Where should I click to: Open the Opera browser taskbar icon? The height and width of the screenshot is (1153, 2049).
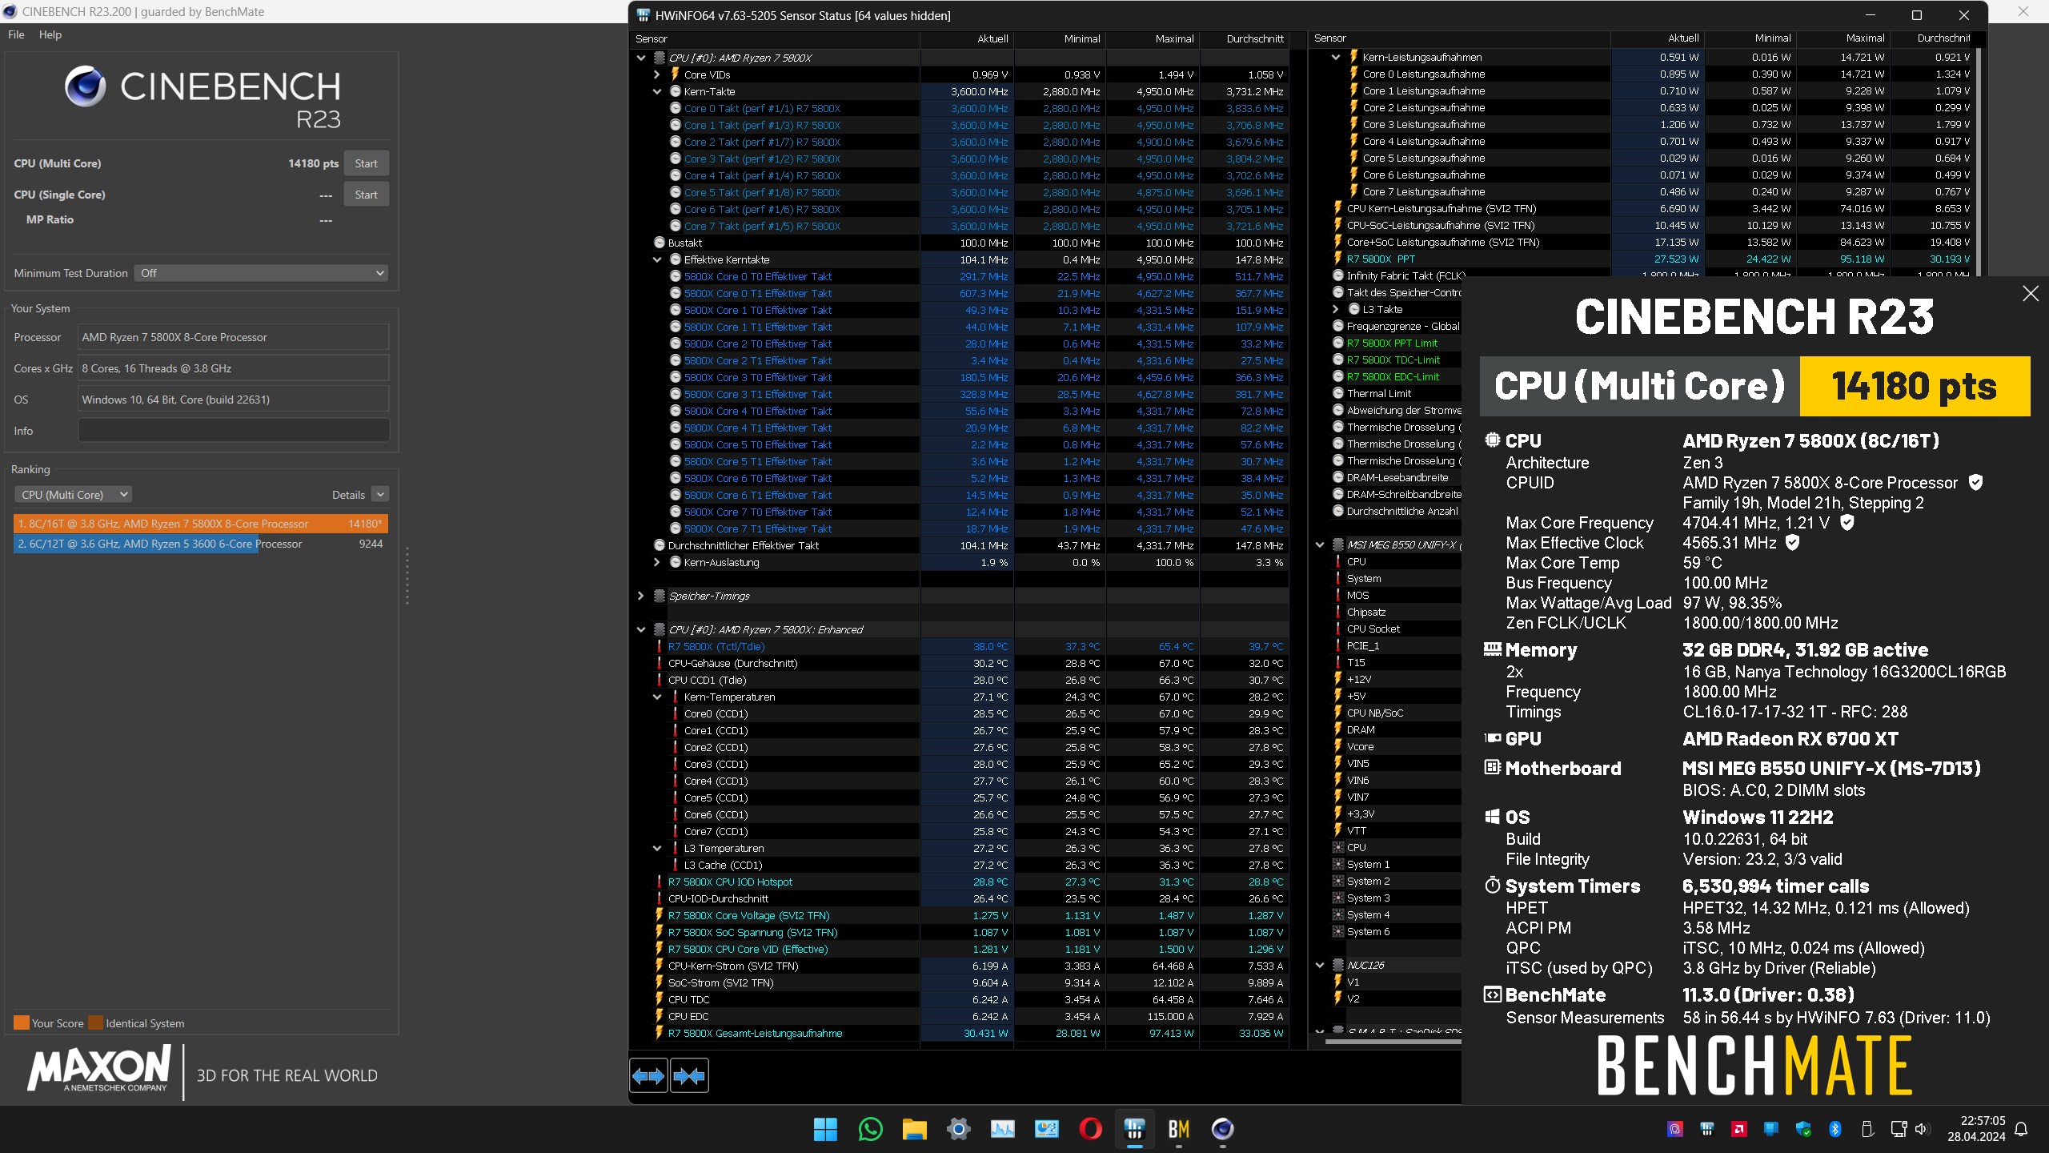pos(1090,1129)
